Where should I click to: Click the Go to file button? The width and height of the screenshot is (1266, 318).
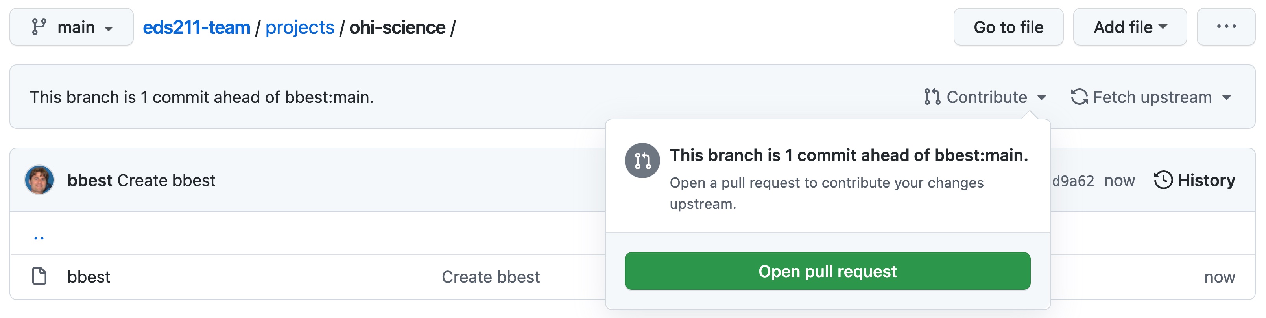pos(1008,27)
